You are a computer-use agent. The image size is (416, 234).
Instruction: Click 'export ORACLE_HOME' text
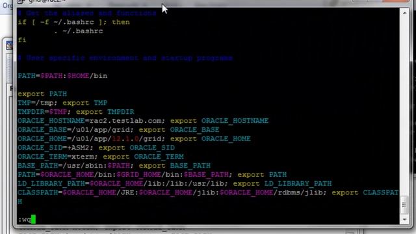[x=211, y=138]
